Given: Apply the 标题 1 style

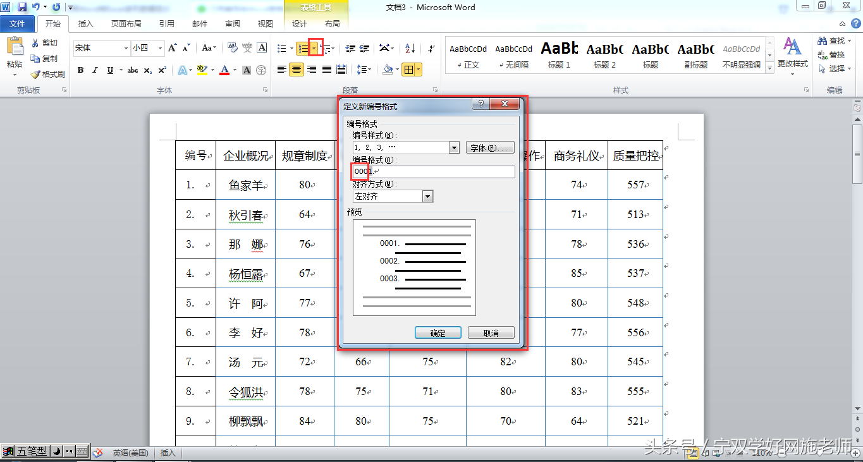Looking at the screenshot, I should [560, 55].
